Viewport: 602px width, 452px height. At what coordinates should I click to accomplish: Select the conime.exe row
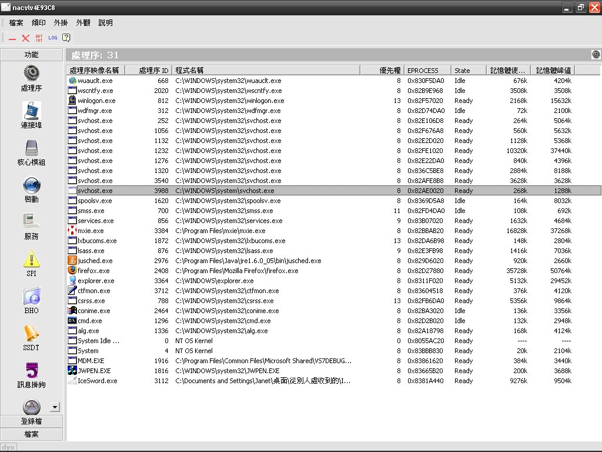pos(333,311)
